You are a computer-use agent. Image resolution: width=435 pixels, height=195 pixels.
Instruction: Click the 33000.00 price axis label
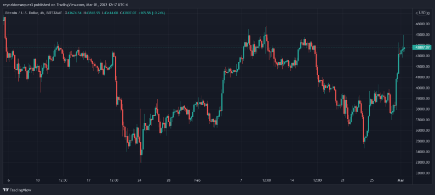point(423,162)
